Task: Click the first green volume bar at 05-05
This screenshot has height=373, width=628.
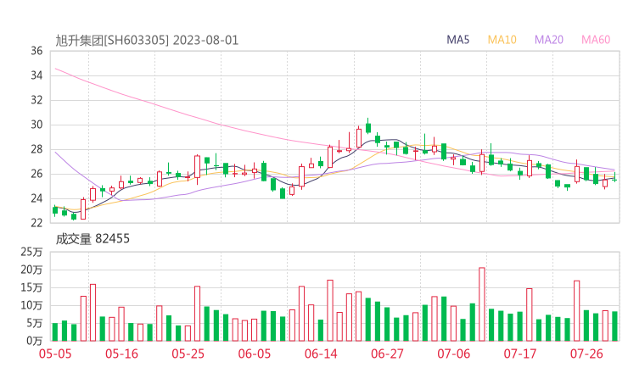Action: click(x=55, y=331)
